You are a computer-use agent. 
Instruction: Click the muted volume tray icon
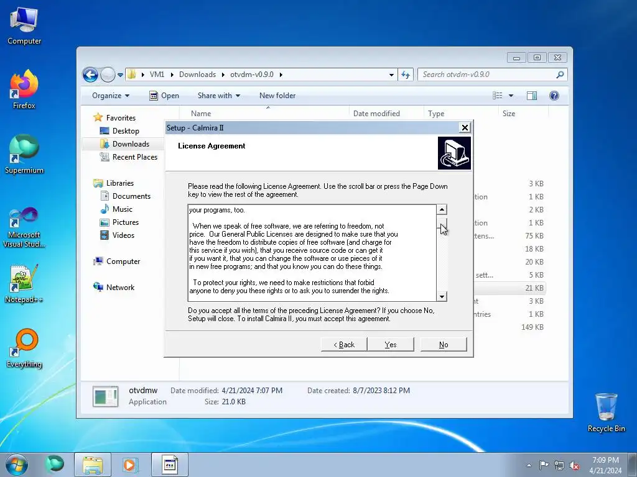tap(574, 465)
